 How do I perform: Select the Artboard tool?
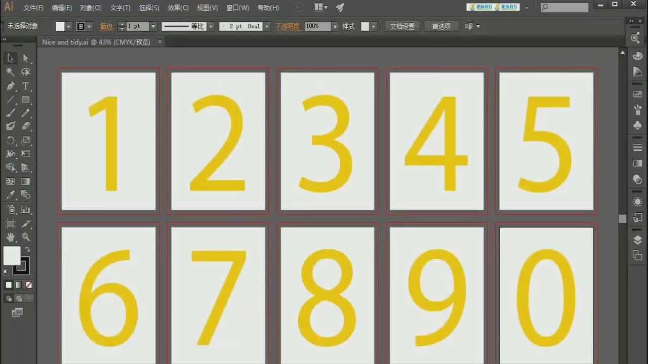click(x=10, y=223)
